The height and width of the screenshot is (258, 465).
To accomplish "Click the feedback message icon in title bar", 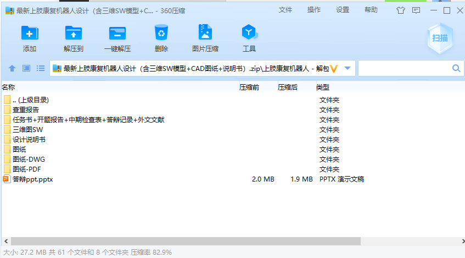I will point(416,10).
